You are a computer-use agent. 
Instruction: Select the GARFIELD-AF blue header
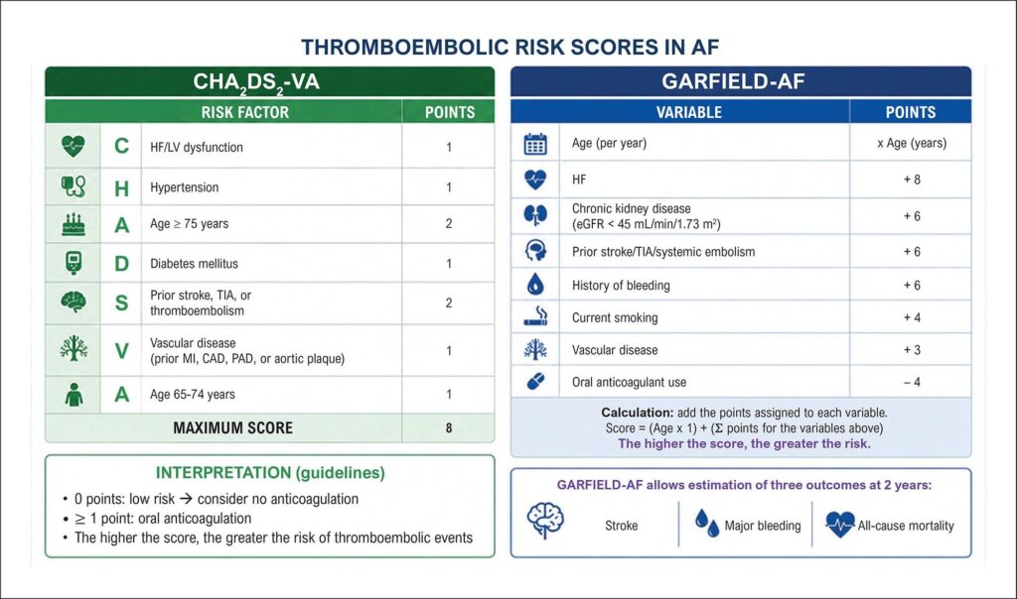[741, 81]
